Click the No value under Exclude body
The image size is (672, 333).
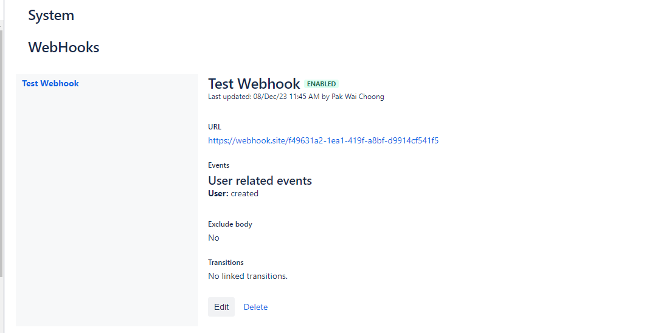(x=213, y=238)
